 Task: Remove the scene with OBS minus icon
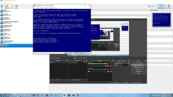[54, 80]
